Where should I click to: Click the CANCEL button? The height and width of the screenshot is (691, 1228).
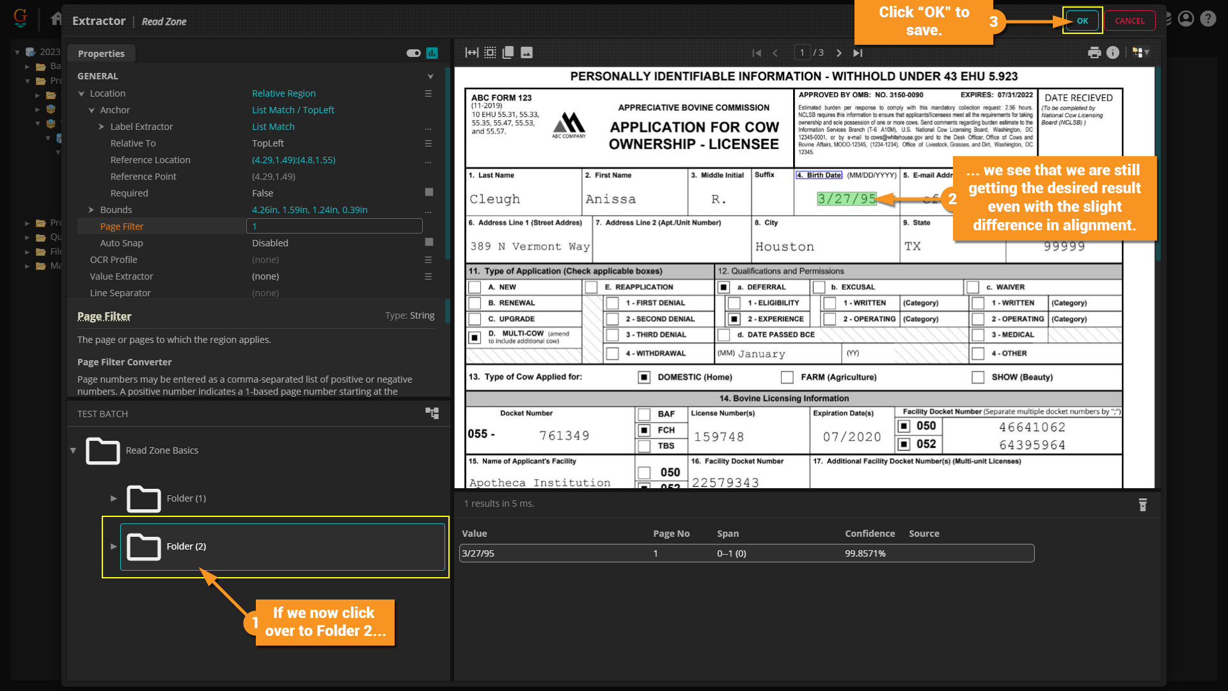tap(1130, 20)
